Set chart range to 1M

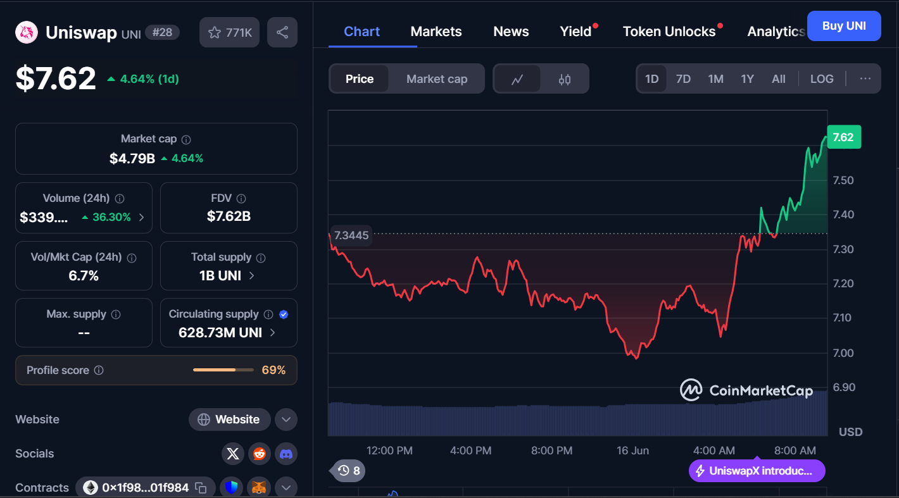click(x=716, y=79)
